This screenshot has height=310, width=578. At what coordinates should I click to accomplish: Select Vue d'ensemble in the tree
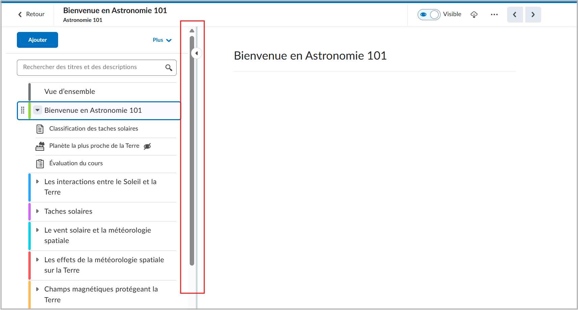tap(70, 92)
